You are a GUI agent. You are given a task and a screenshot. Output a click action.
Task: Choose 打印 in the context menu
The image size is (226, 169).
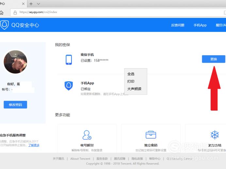pos(131,82)
